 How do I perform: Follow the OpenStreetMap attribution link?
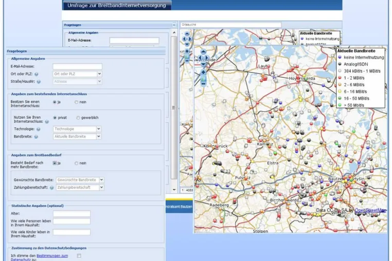(x=370, y=210)
